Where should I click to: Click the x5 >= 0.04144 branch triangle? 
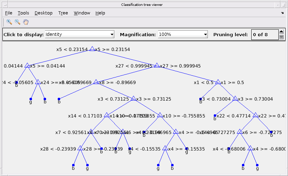(x=27, y=65)
